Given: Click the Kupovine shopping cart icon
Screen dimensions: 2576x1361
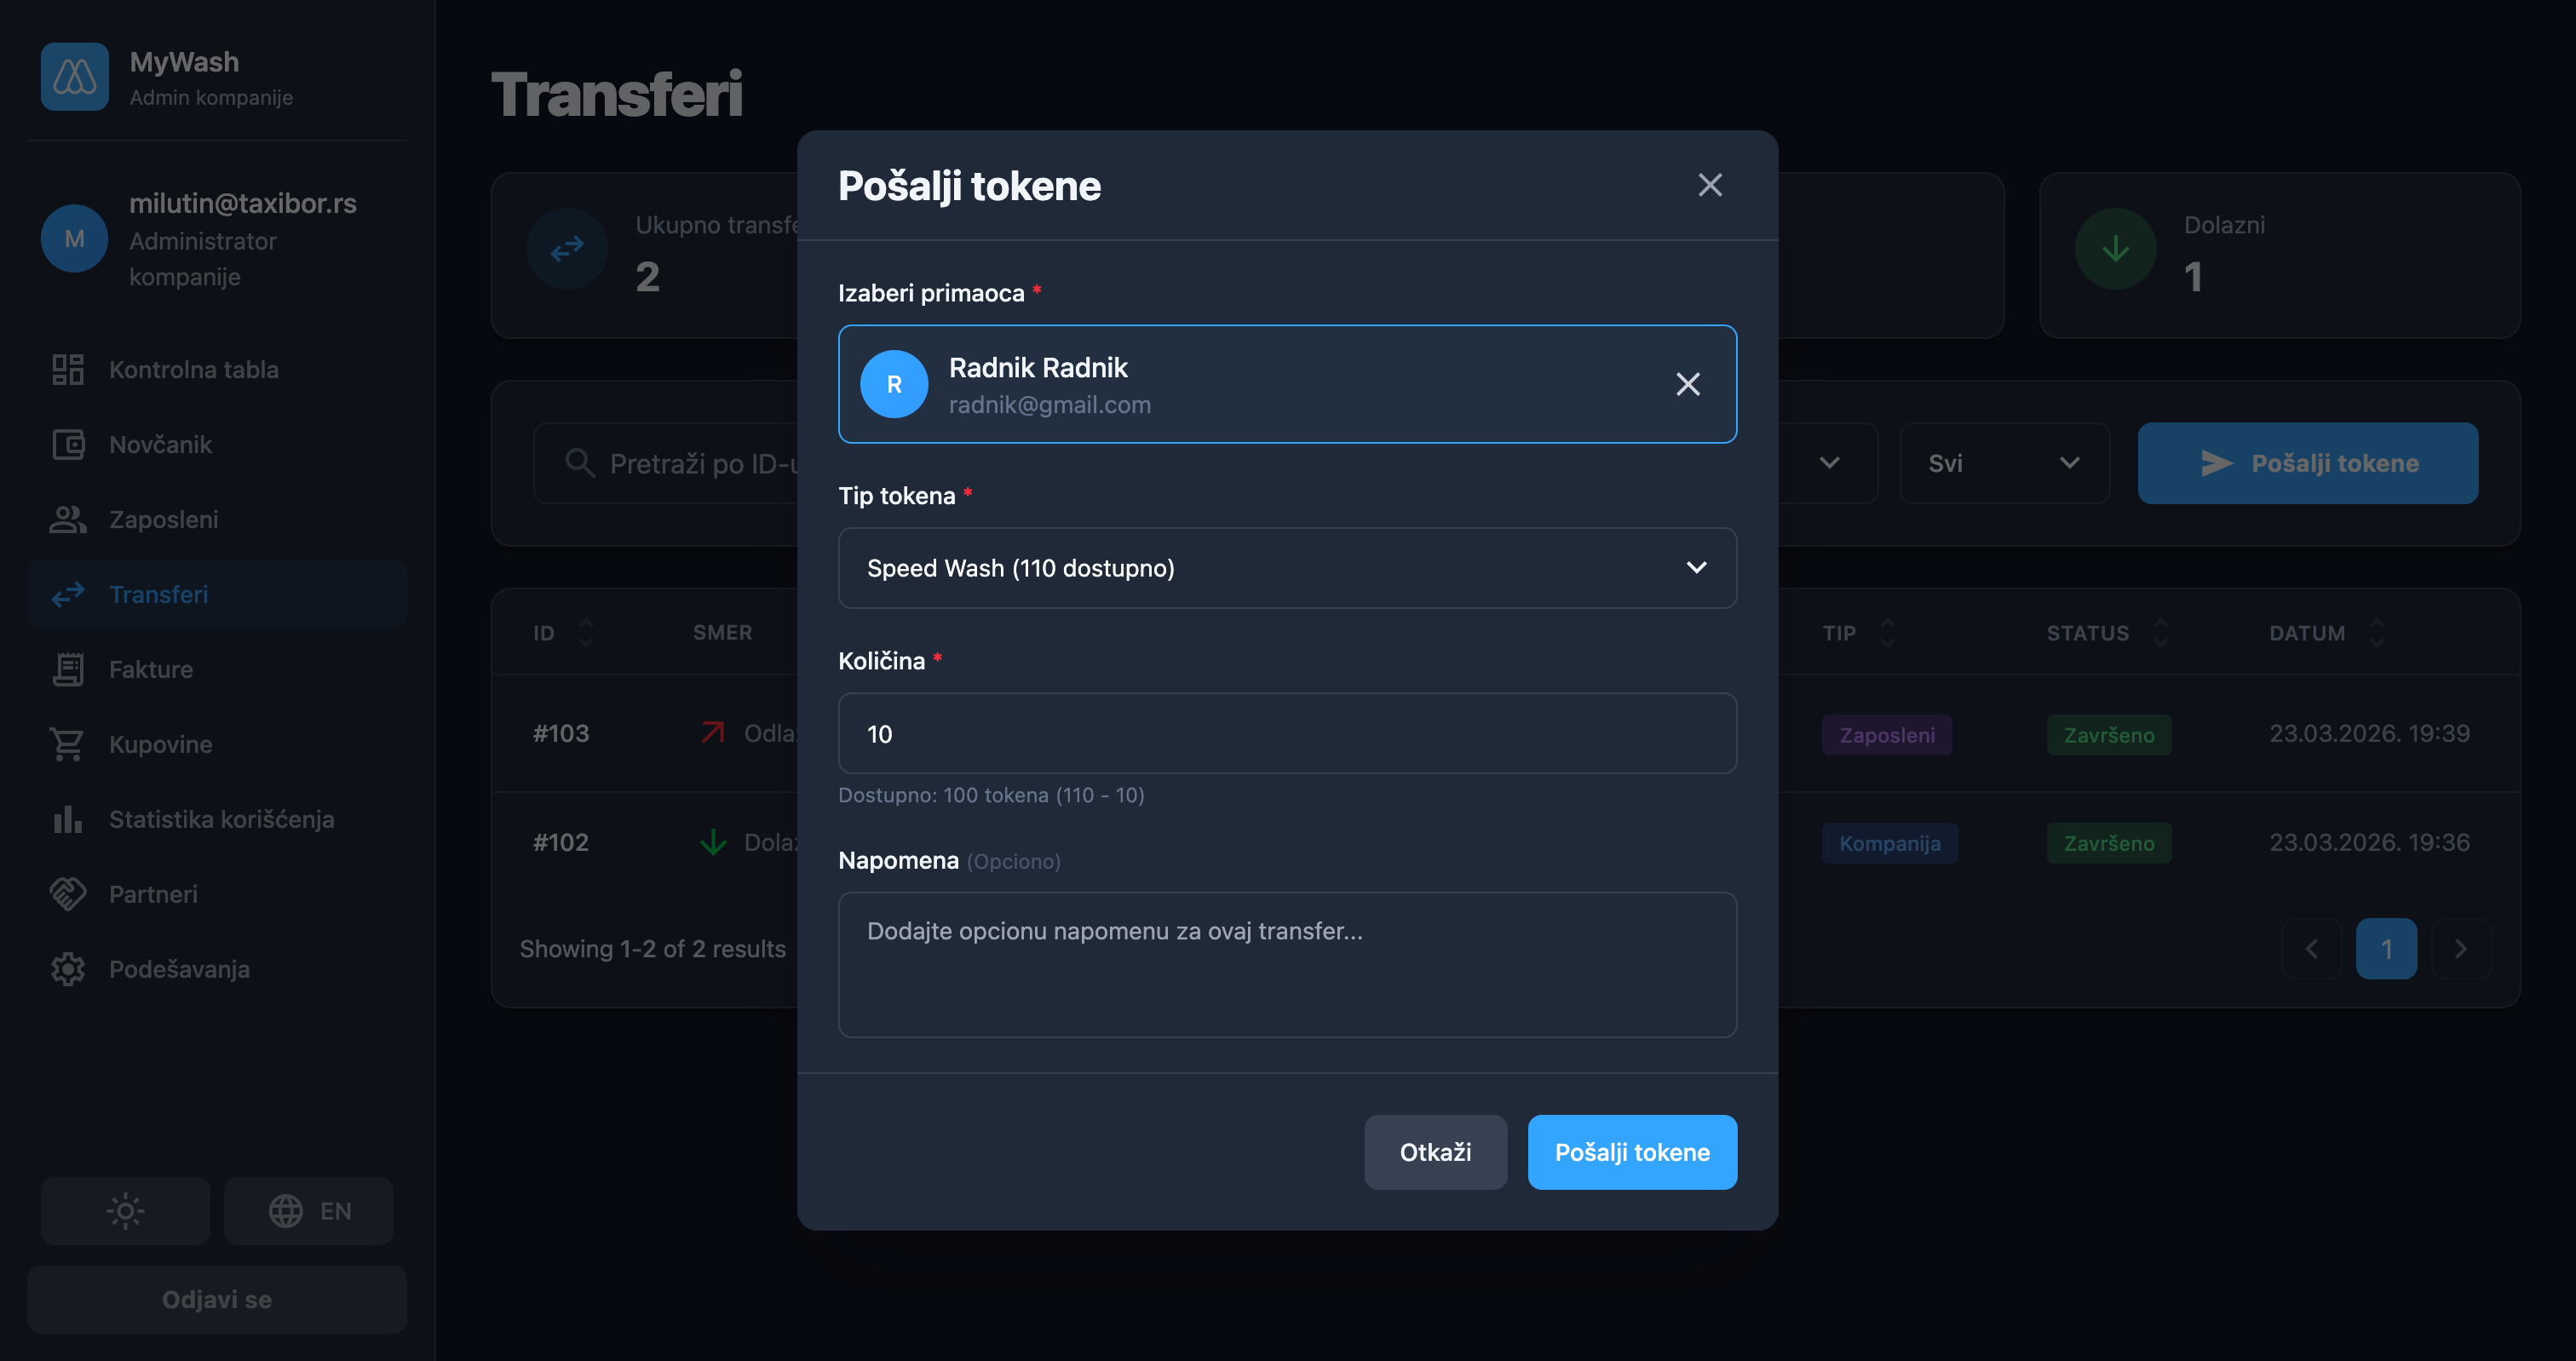Looking at the screenshot, I should (x=68, y=744).
